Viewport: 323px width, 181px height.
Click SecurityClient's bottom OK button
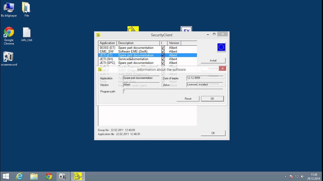(213, 133)
